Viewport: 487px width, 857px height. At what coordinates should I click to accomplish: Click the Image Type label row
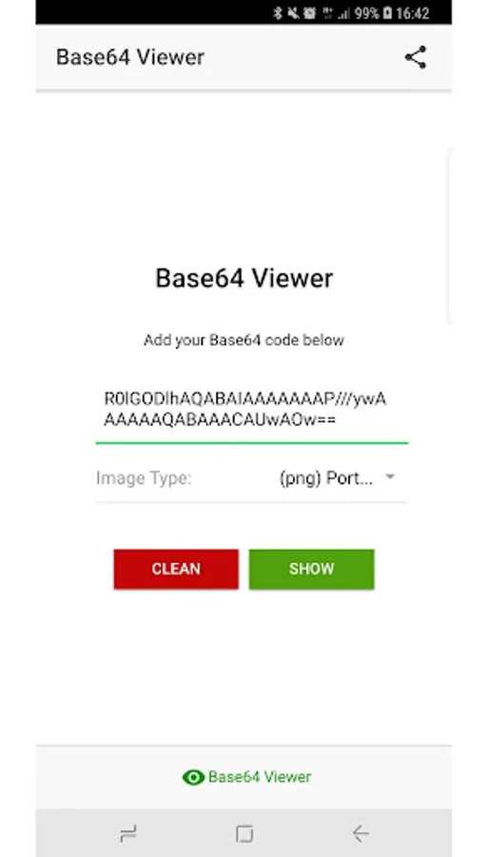click(252, 478)
